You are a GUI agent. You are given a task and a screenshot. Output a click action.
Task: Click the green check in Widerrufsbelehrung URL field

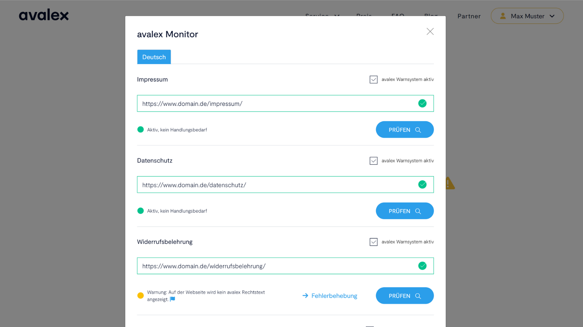(422, 266)
